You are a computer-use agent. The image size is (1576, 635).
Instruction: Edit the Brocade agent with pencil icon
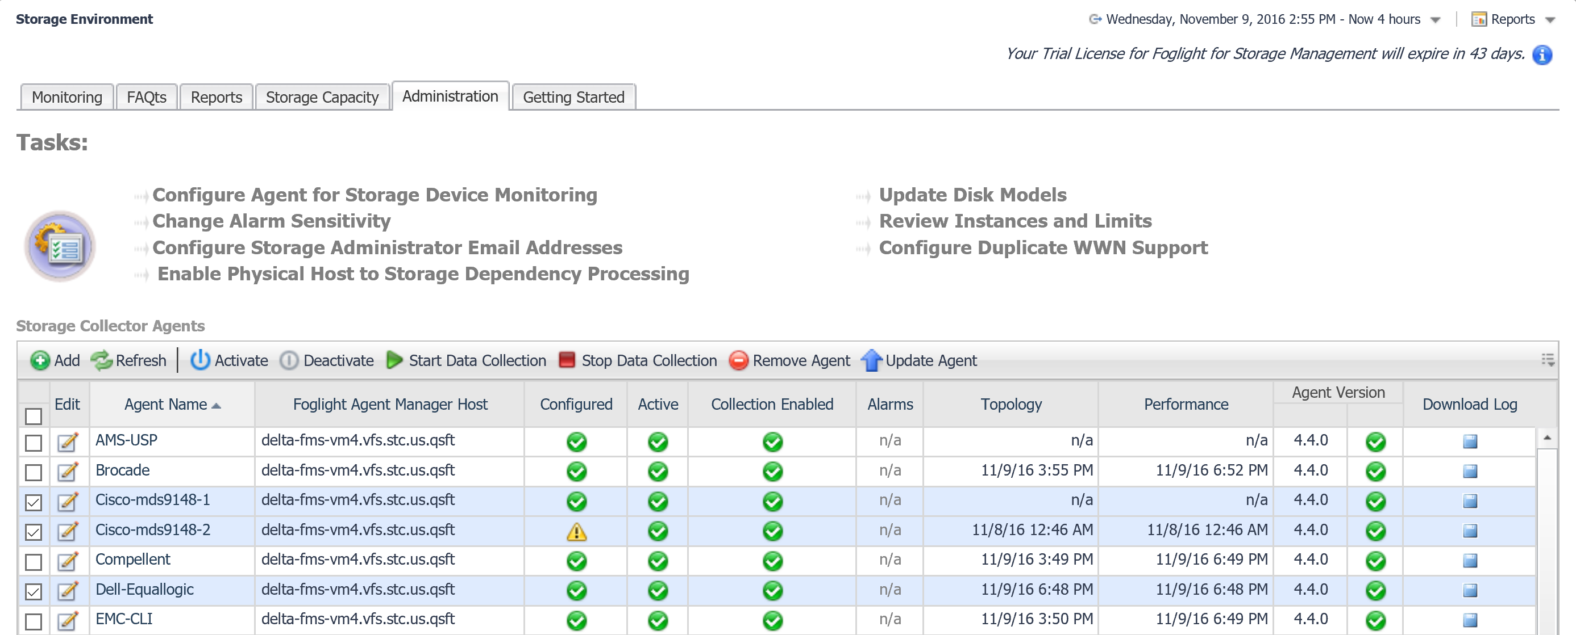tap(68, 472)
